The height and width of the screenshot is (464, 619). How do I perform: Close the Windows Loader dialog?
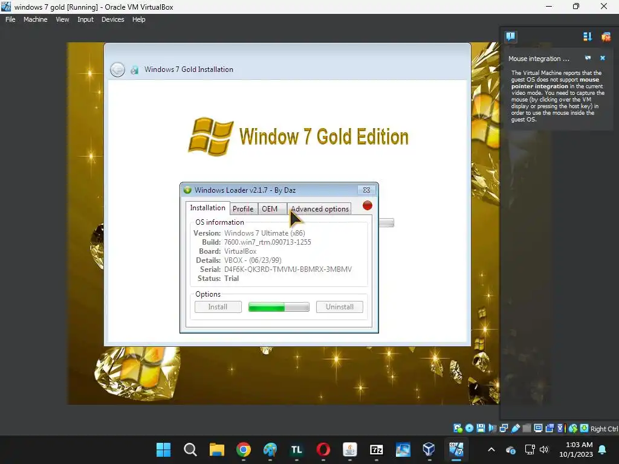click(366, 190)
